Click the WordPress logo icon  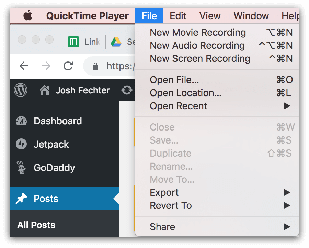[21, 90]
